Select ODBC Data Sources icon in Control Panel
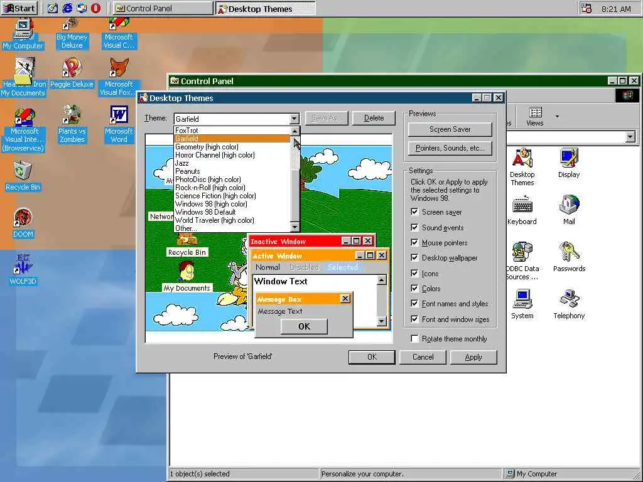Screen dimensions: 643x482 (522, 262)
